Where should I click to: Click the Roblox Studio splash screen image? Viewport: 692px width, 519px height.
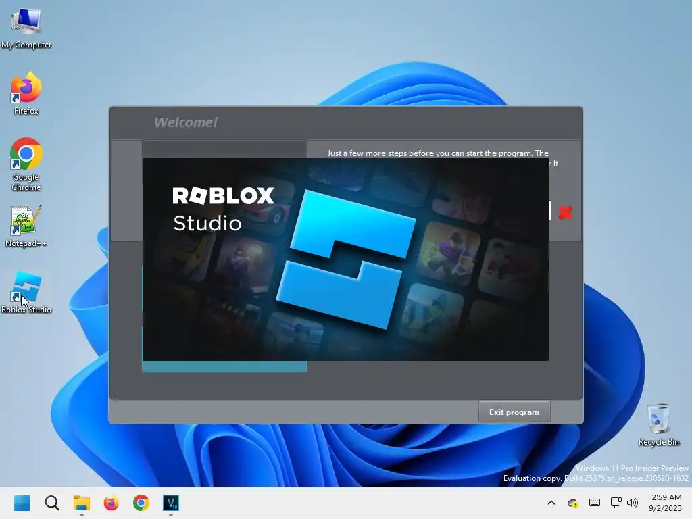(x=345, y=259)
